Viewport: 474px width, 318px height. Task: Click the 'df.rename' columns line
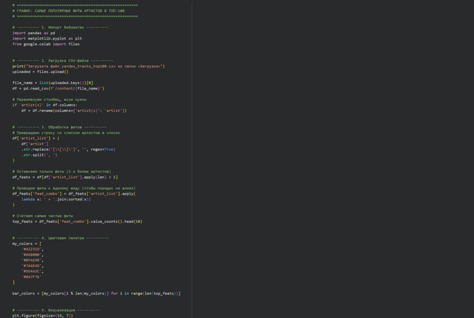[x=74, y=111]
